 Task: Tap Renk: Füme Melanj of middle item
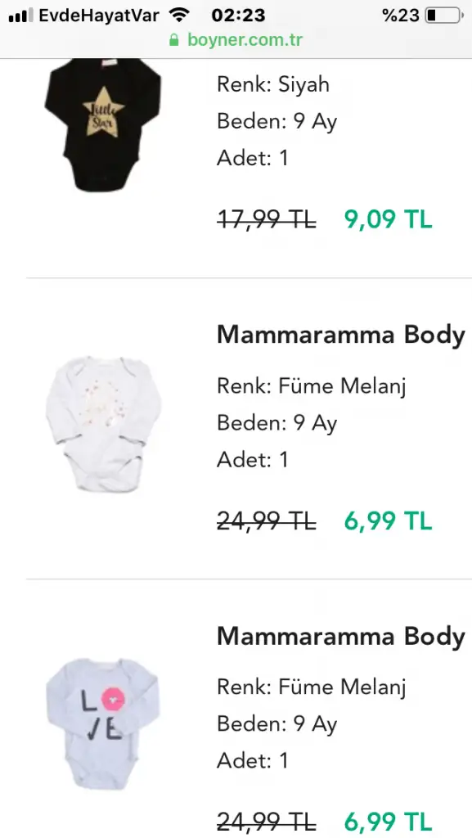(312, 386)
